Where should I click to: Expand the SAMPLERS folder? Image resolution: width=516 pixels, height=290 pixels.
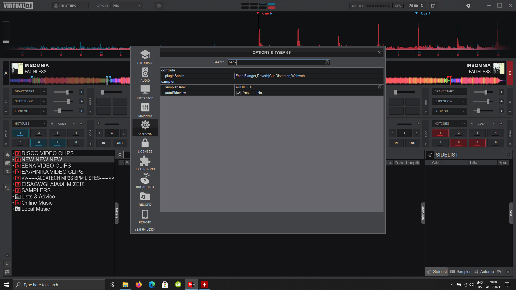tap(13, 190)
